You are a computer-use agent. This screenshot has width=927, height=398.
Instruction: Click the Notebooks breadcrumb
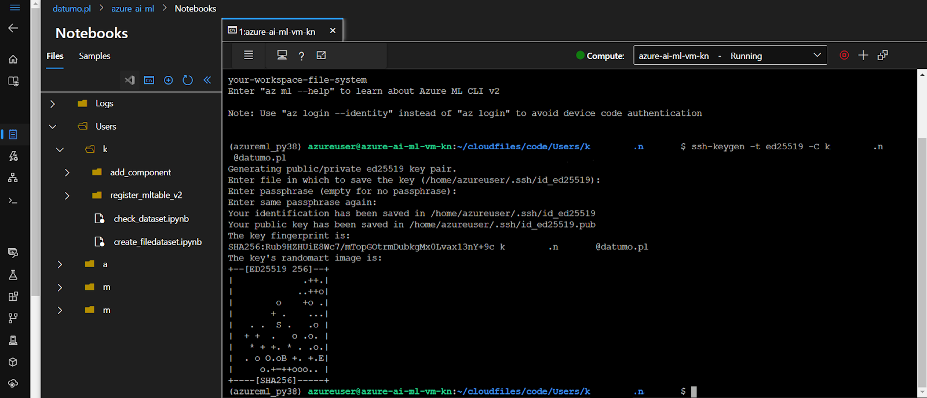[x=195, y=8]
